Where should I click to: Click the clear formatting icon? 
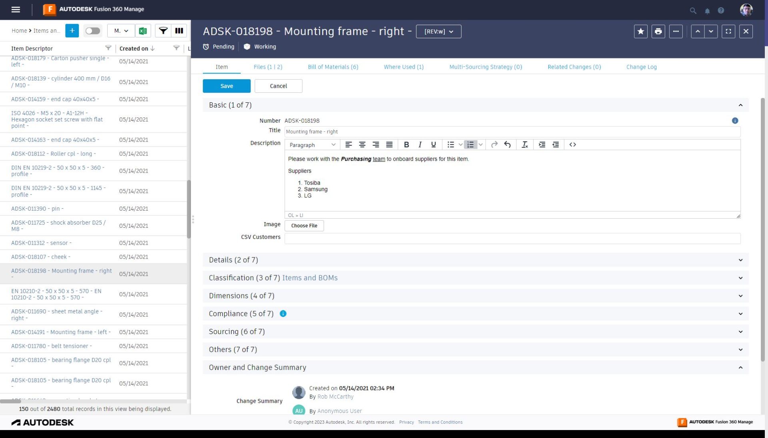pos(524,145)
